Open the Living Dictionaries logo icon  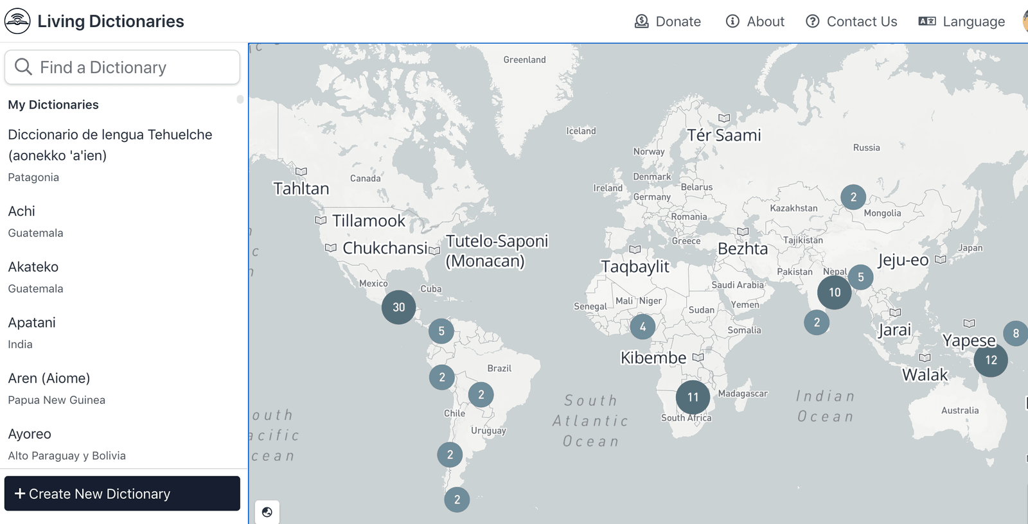17,21
